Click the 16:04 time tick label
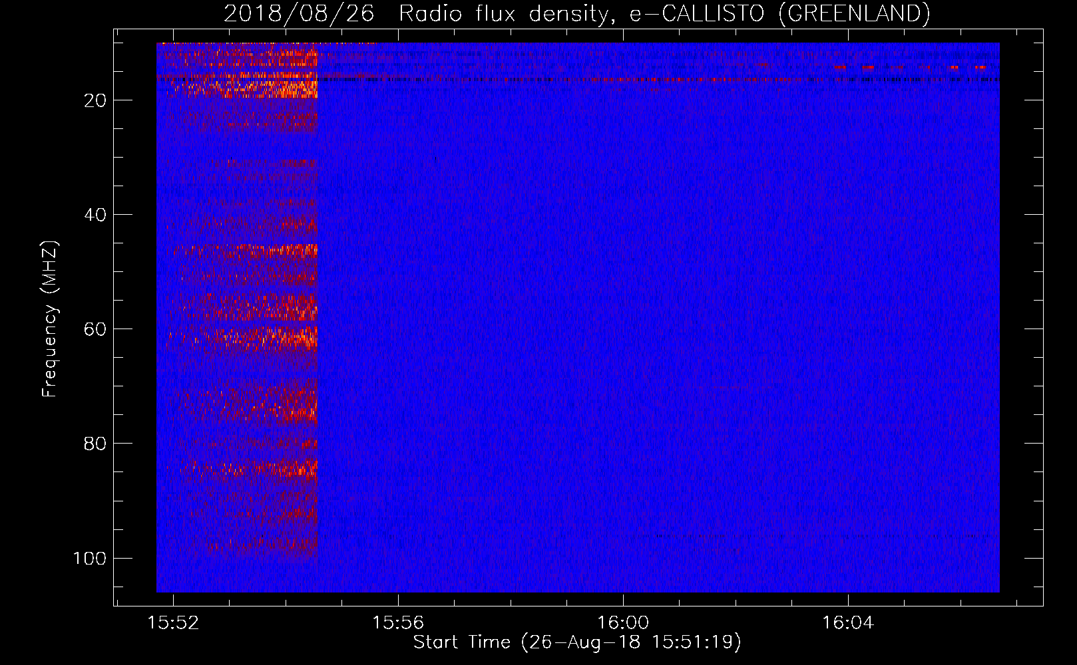Viewport: 1077px width, 665px height. click(848, 623)
